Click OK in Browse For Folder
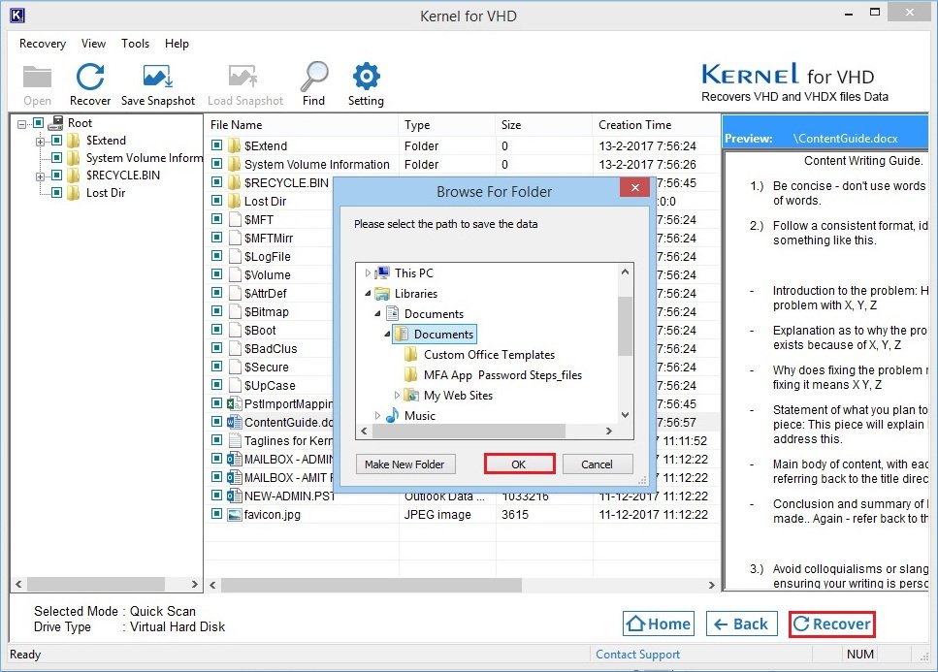 519,464
